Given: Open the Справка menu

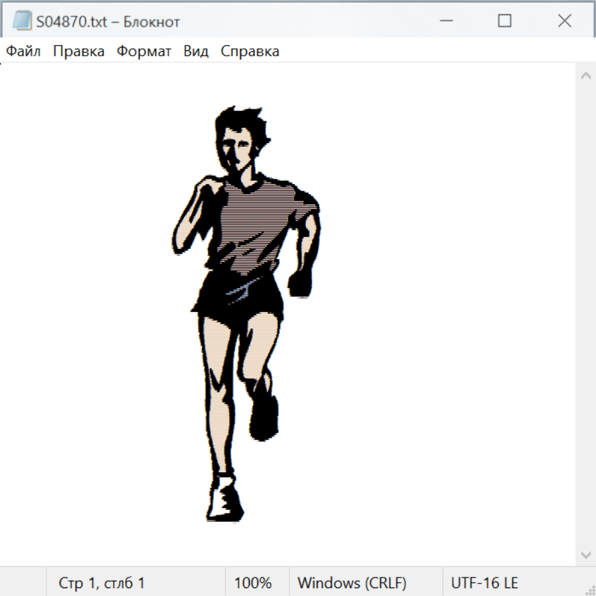Looking at the screenshot, I should 250,52.
